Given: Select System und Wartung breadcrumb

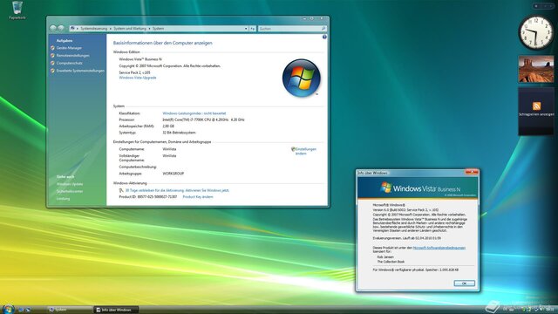Looking at the screenshot, I should (x=130, y=29).
